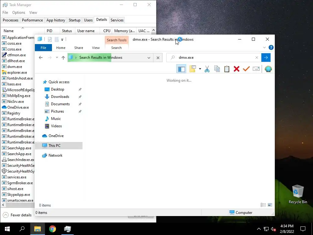Open Explorer Help question mark icon
This screenshot has height=235, width=313.
point(271,47)
